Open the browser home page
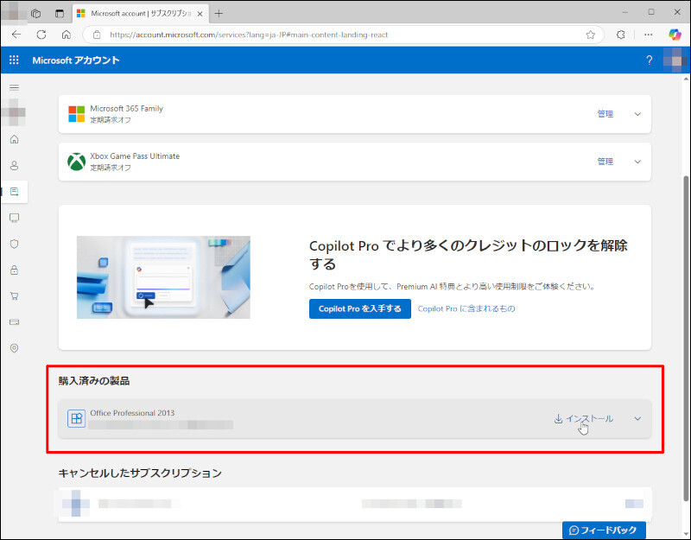This screenshot has height=540, width=691. 67,35
